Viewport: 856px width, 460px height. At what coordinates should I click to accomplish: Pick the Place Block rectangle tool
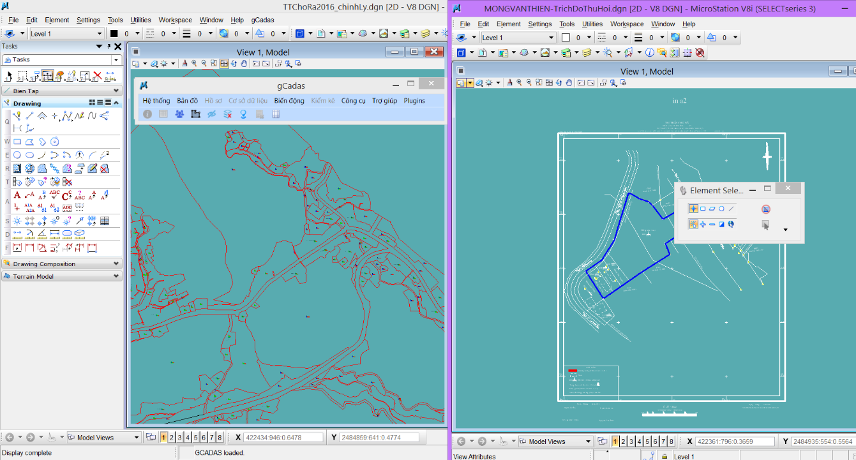coord(17,142)
